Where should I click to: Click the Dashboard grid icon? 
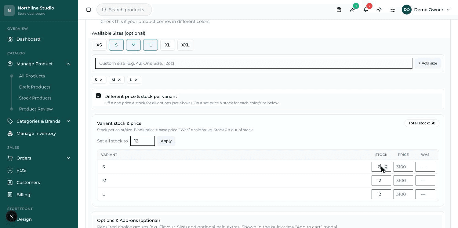10,39
